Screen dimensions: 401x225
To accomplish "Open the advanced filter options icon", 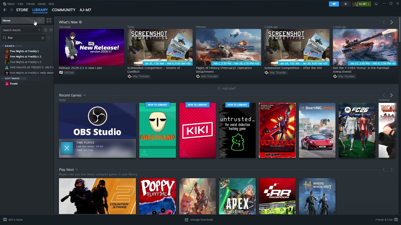I will point(49,38).
